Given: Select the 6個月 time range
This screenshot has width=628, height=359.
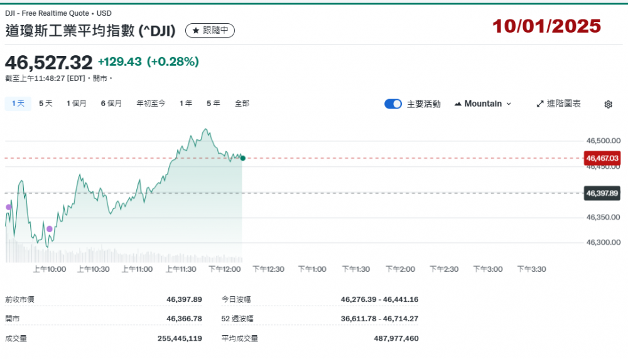Looking at the screenshot, I should click(x=111, y=103).
